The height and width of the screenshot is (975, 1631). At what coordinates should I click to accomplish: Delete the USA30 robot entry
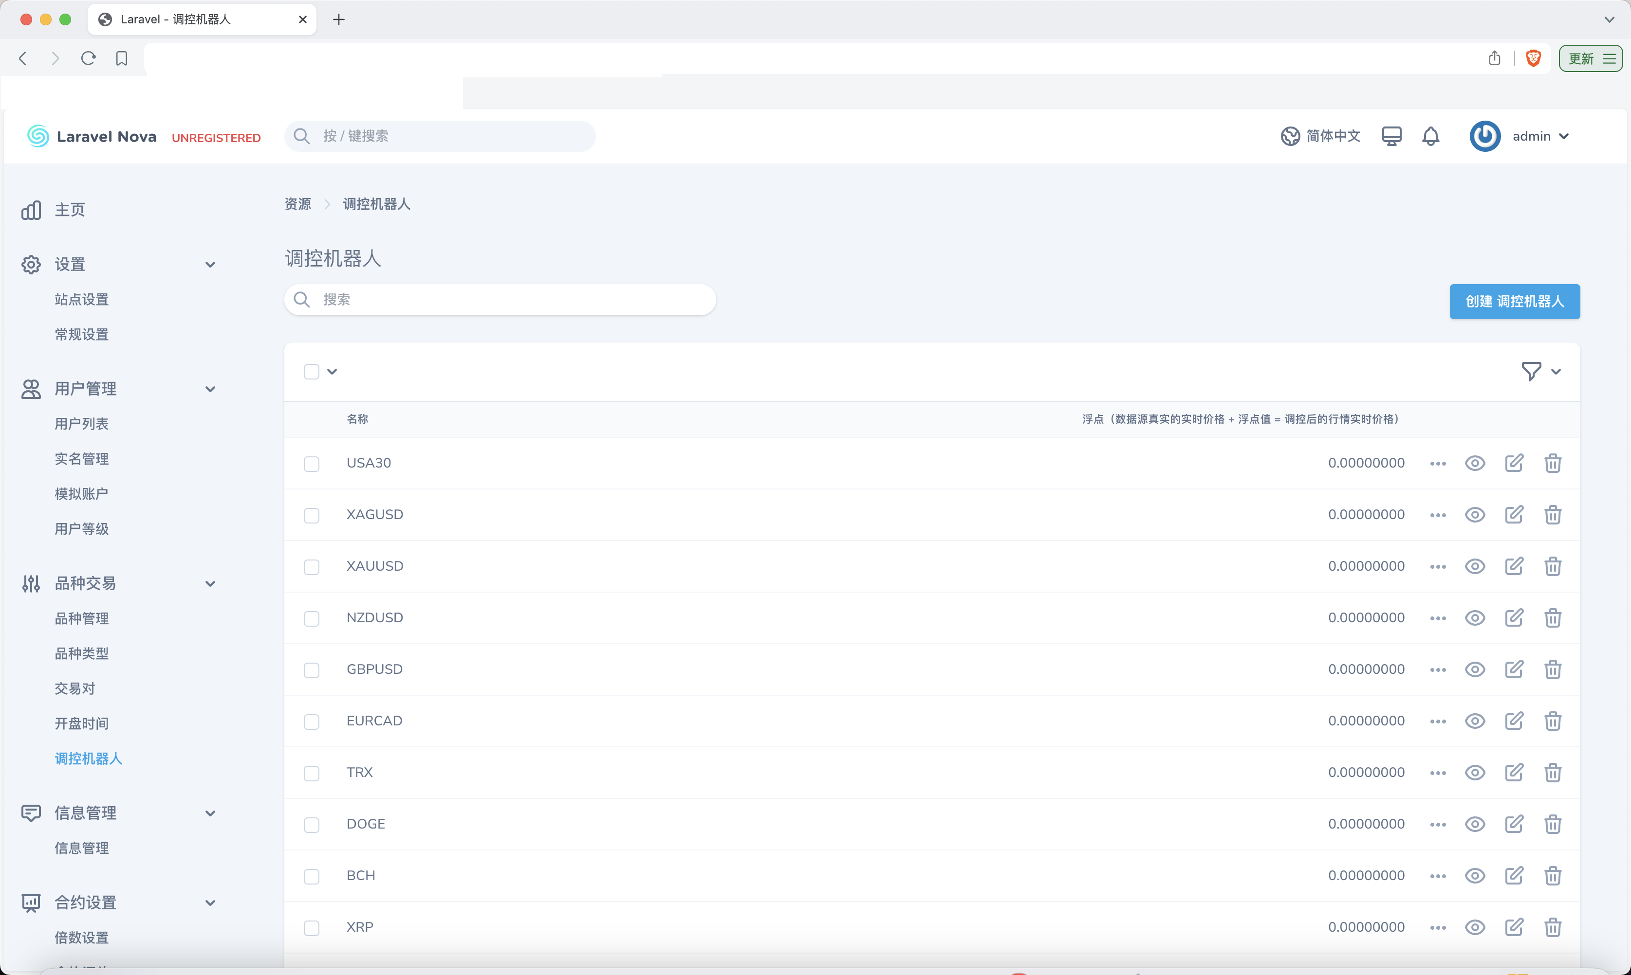click(1553, 463)
